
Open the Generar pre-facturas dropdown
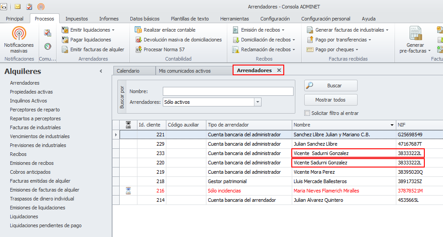[415, 48]
